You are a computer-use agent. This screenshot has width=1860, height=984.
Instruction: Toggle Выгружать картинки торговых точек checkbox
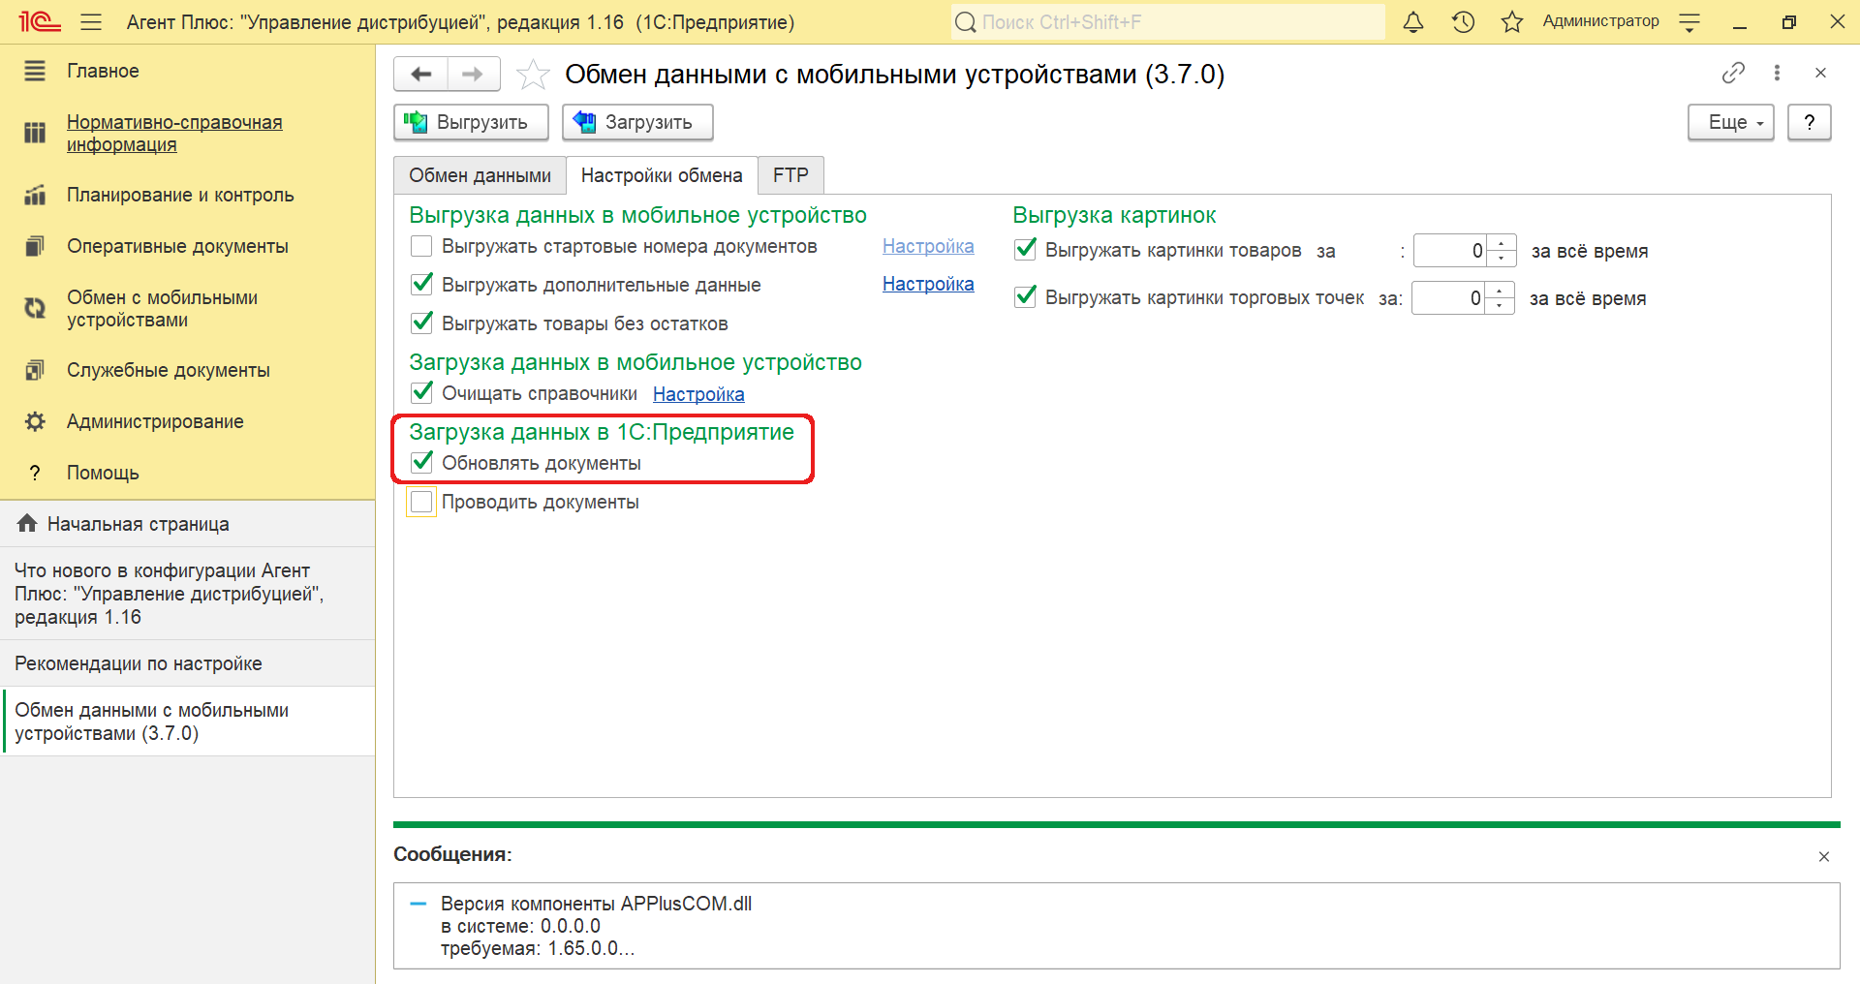[x=1025, y=296]
